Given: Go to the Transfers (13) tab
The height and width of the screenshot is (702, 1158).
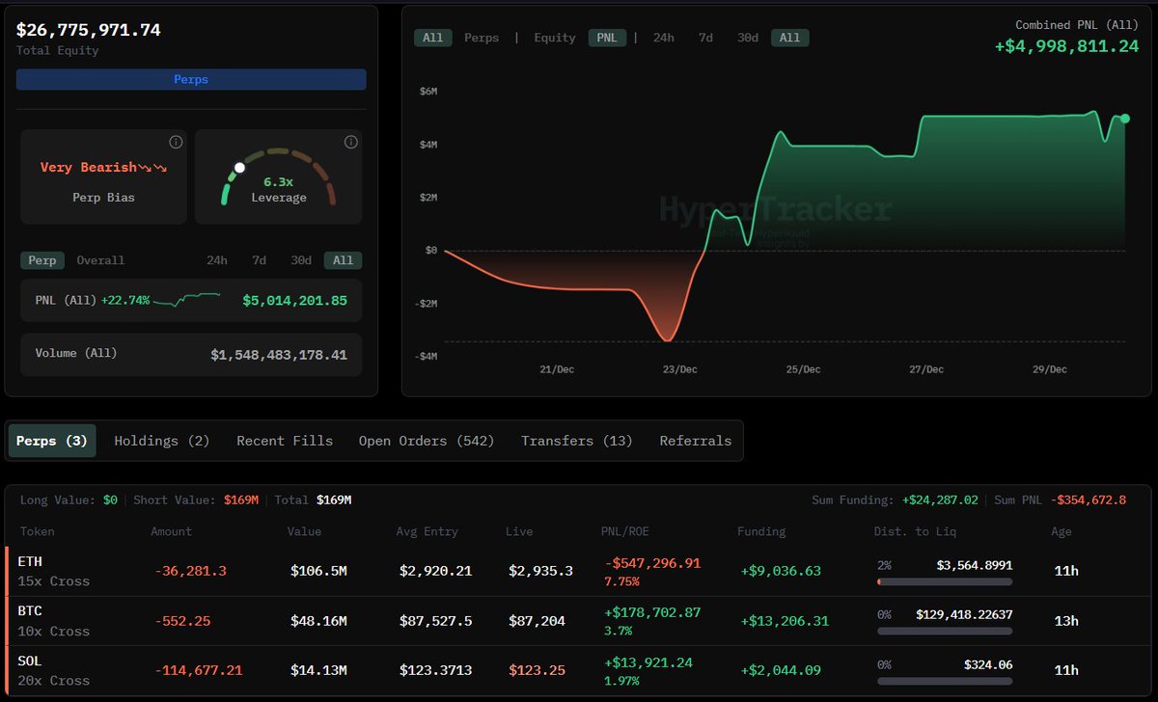Looking at the screenshot, I should [577, 441].
